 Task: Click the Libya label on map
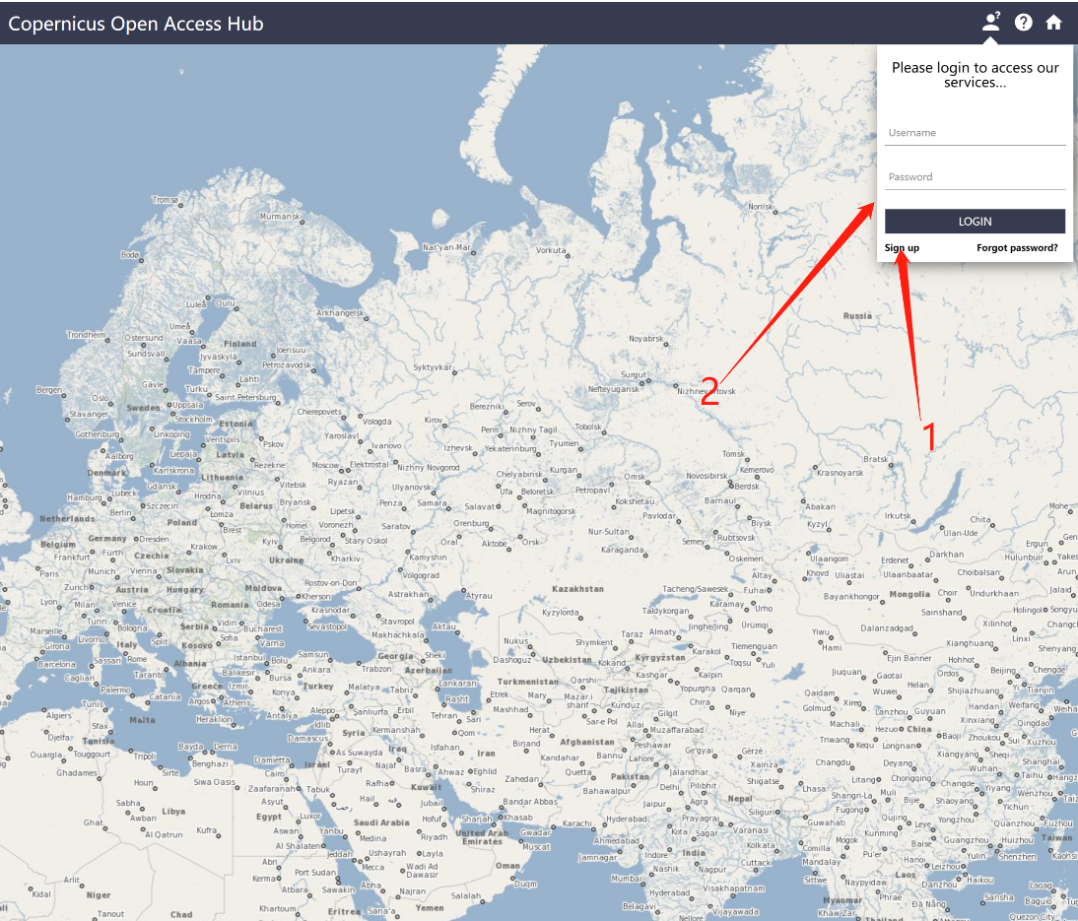point(173,811)
